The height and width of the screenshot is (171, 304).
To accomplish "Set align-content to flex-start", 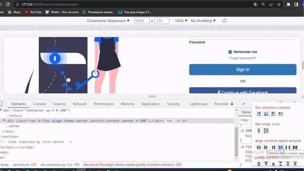I will pos(266,147).
